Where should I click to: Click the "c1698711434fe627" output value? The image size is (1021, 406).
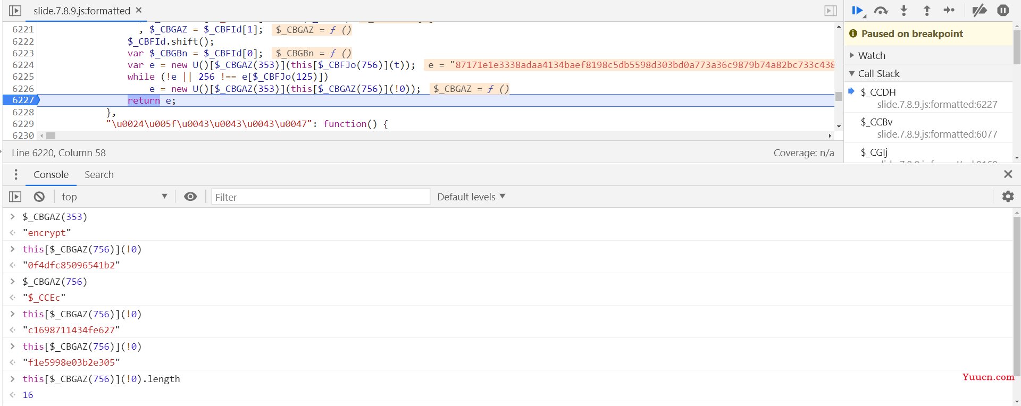coord(71,330)
